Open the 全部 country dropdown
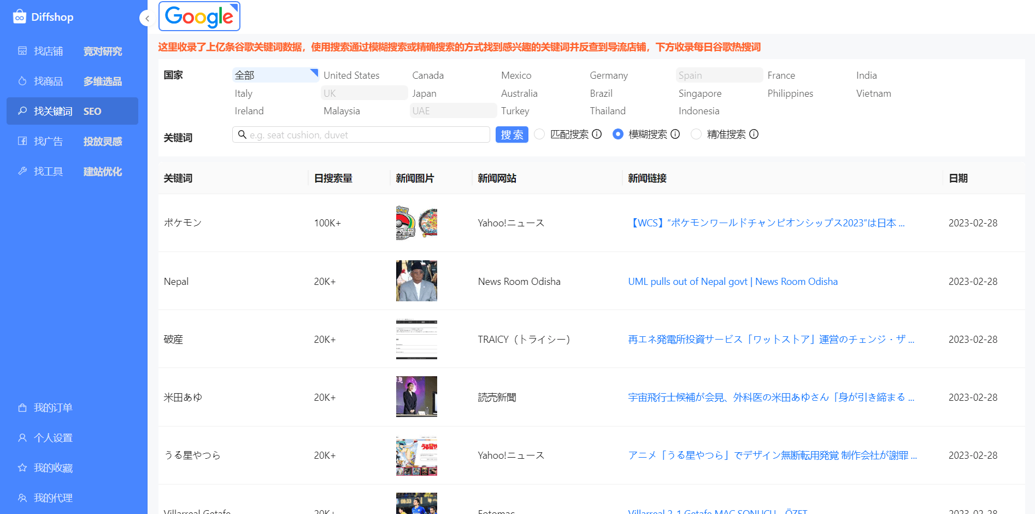Image resolution: width=1035 pixels, height=514 pixels. (275, 75)
